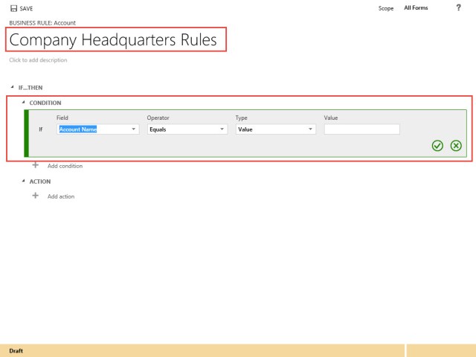Open the Field dropdown showing Account Name
Image resolution: width=476 pixels, height=357 pixels.
(x=98, y=129)
